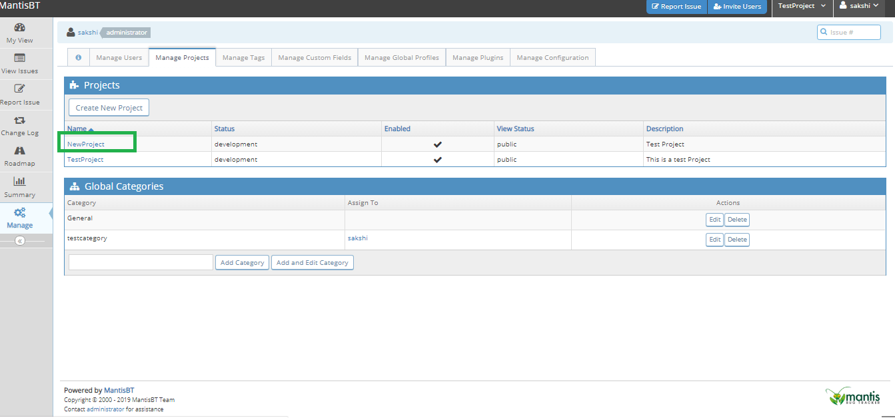Click the search magnifier icon in Issue box
The width and height of the screenshot is (895, 420).
pyautogui.click(x=824, y=32)
